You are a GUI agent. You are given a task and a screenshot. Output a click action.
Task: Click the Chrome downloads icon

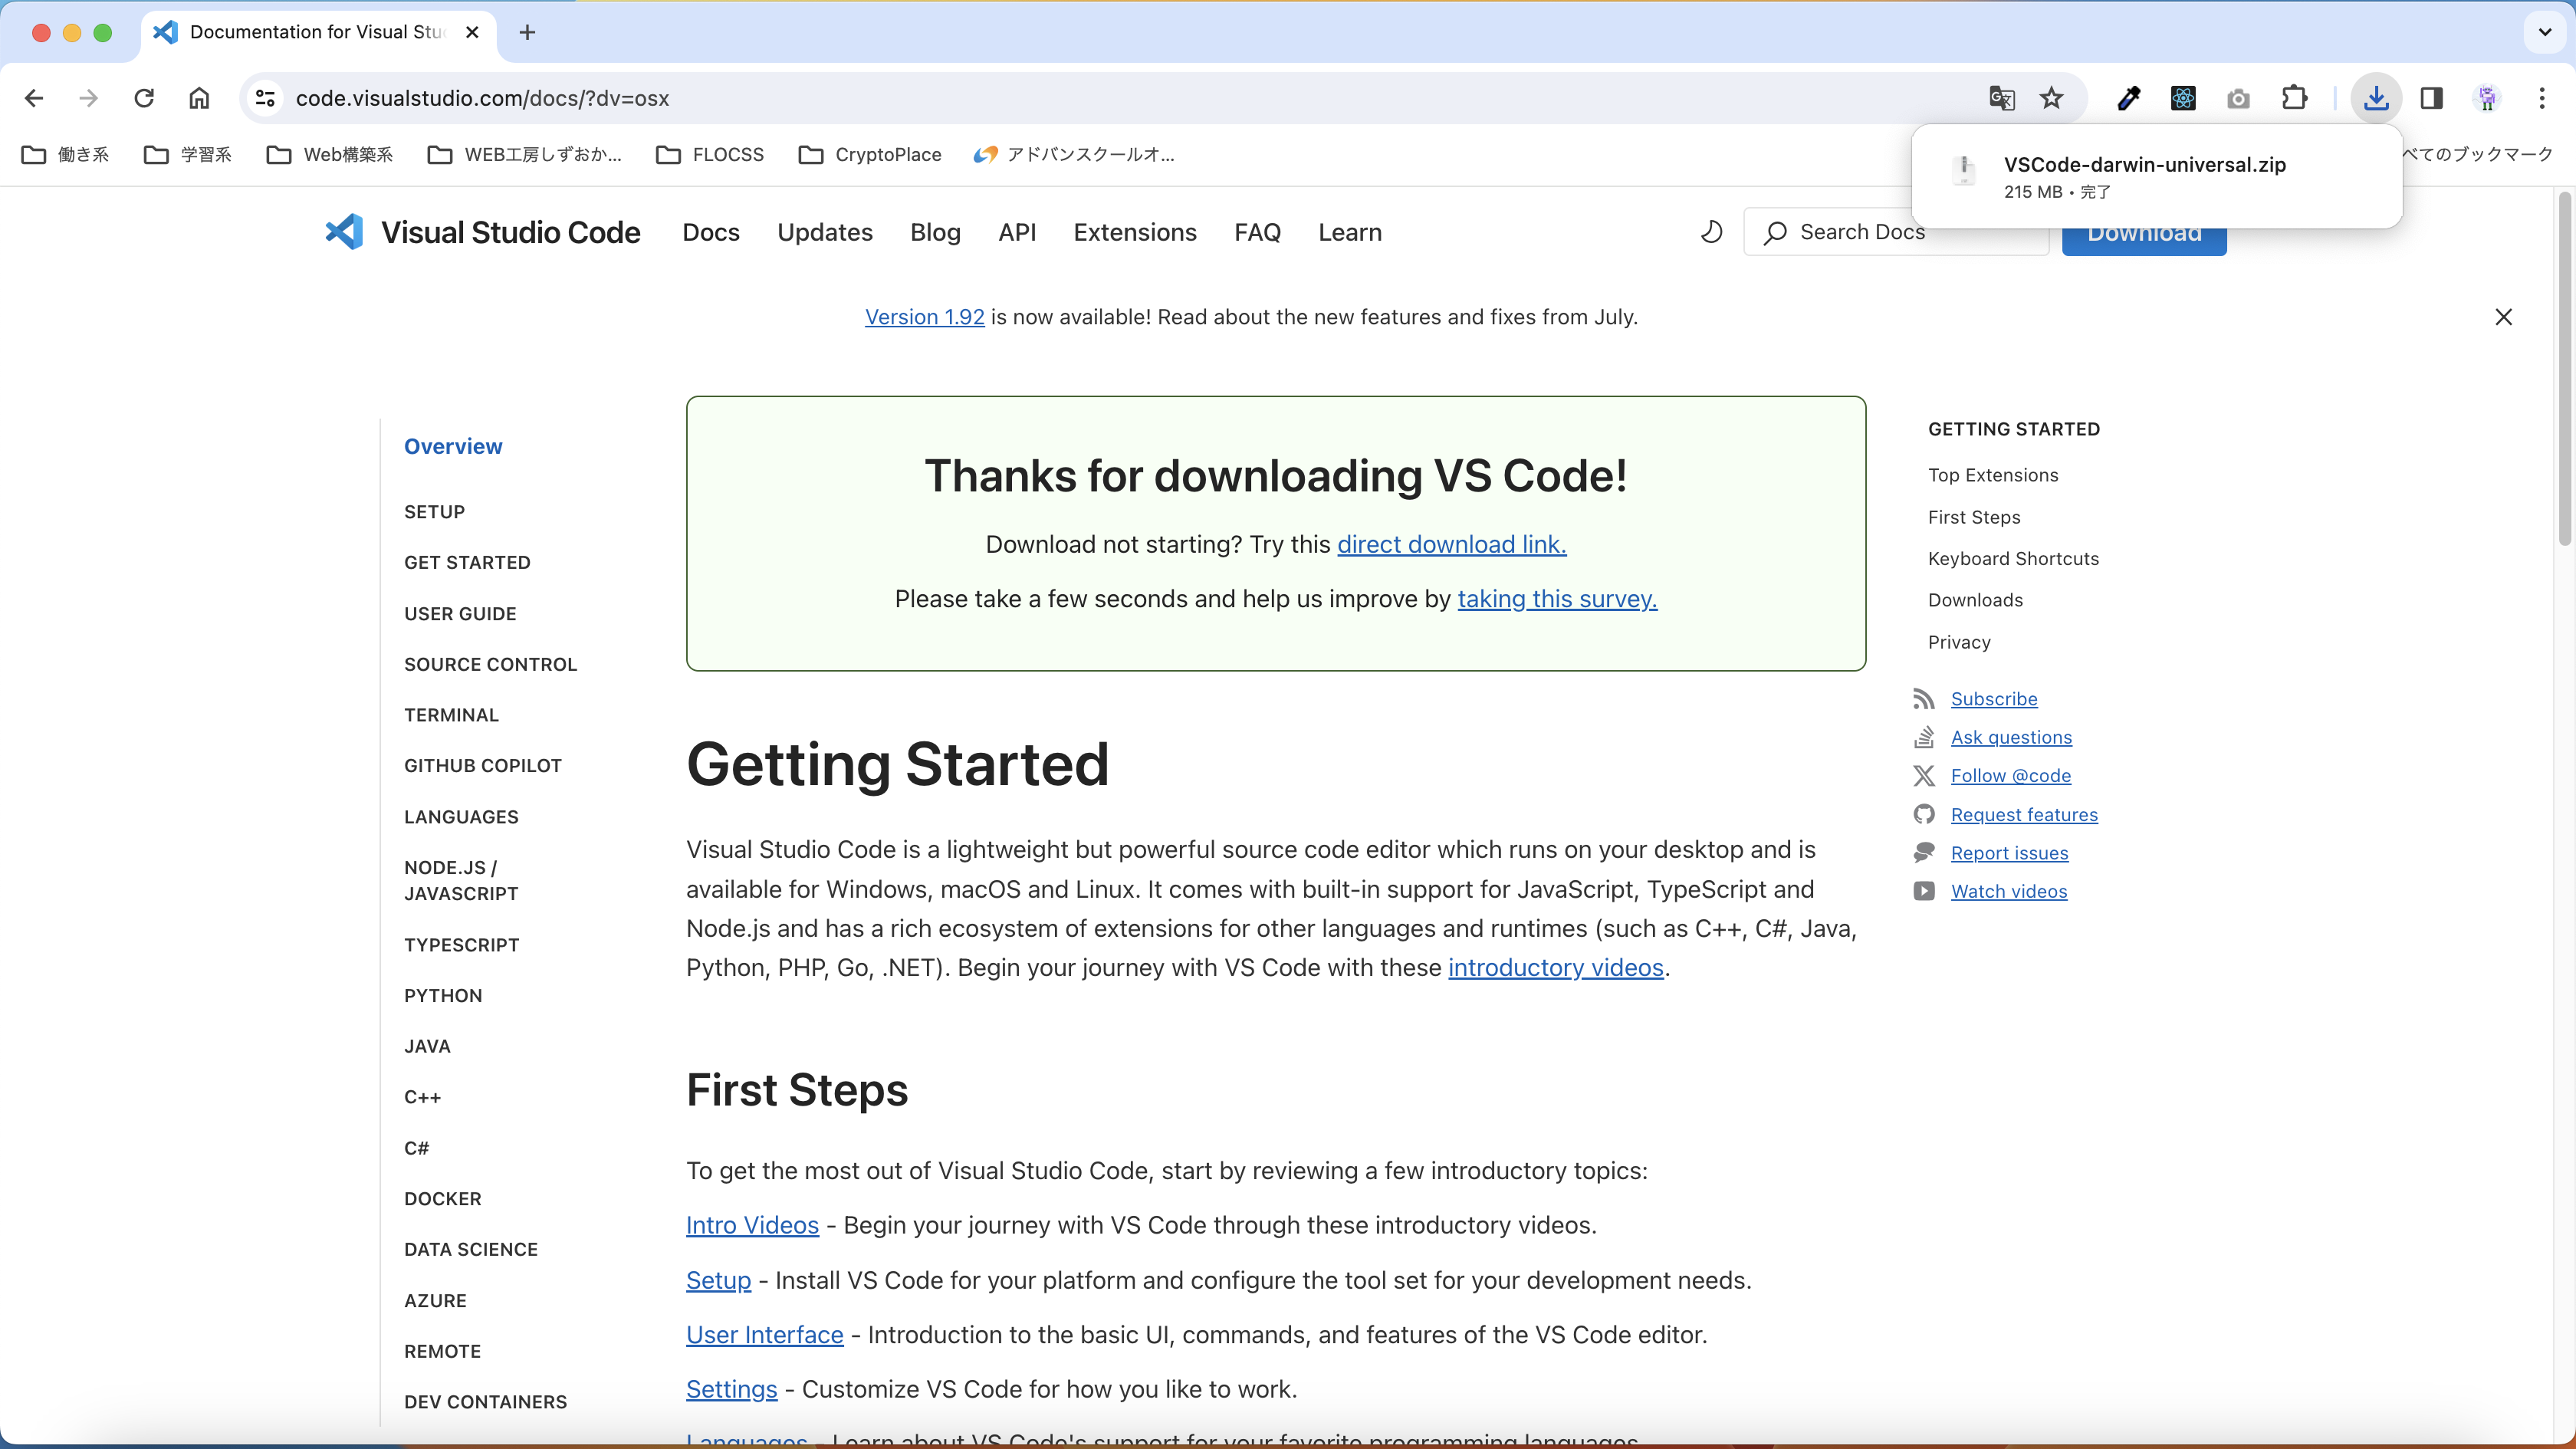(x=2376, y=98)
